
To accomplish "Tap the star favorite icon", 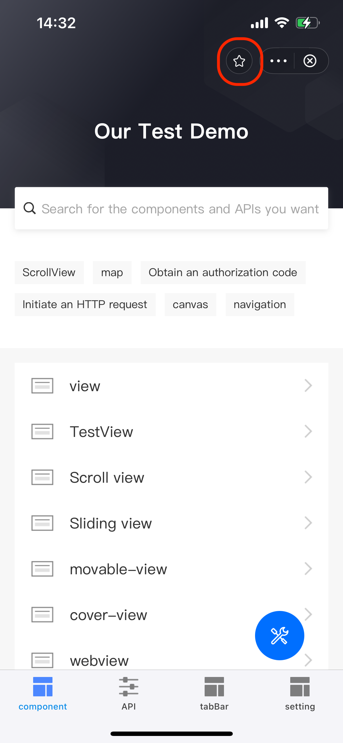I will [239, 61].
